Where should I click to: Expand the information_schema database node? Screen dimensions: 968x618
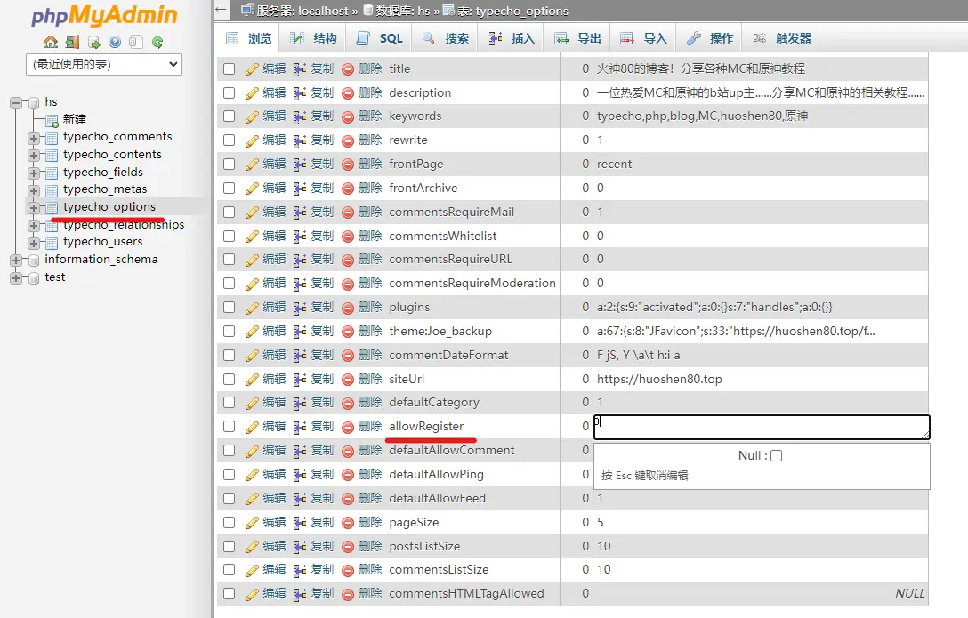pyautogui.click(x=16, y=261)
